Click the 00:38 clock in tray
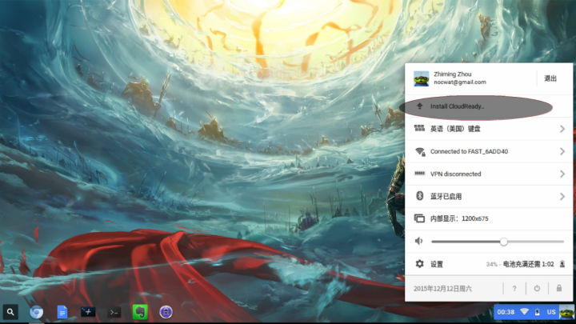 coord(506,312)
